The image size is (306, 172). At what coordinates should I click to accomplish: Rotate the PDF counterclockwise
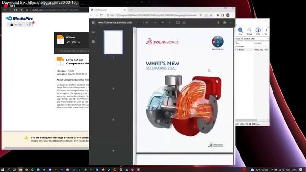tap(184, 23)
